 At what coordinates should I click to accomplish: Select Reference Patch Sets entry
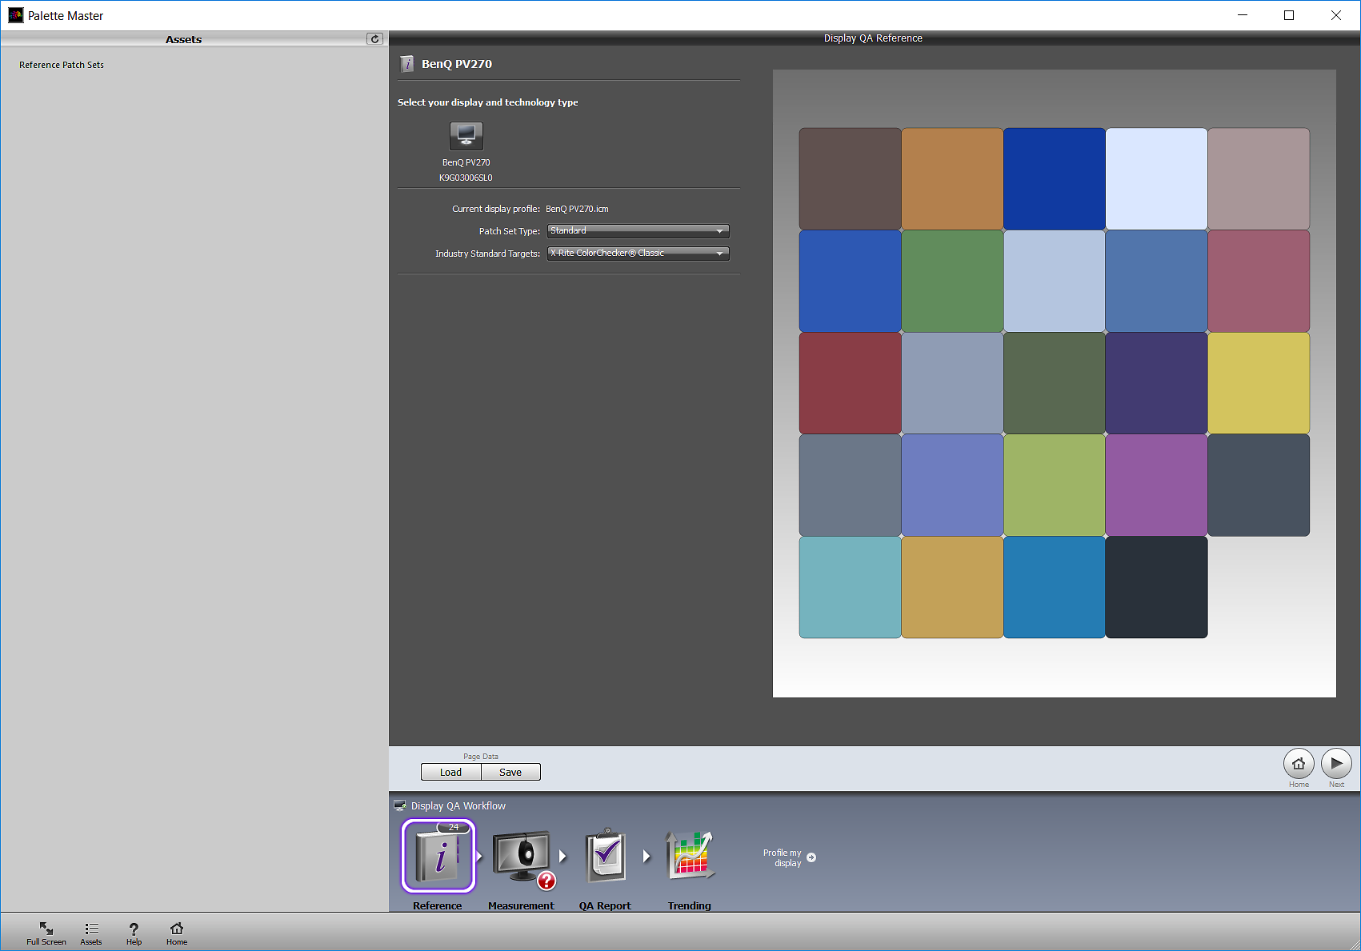pyautogui.click(x=62, y=65)
